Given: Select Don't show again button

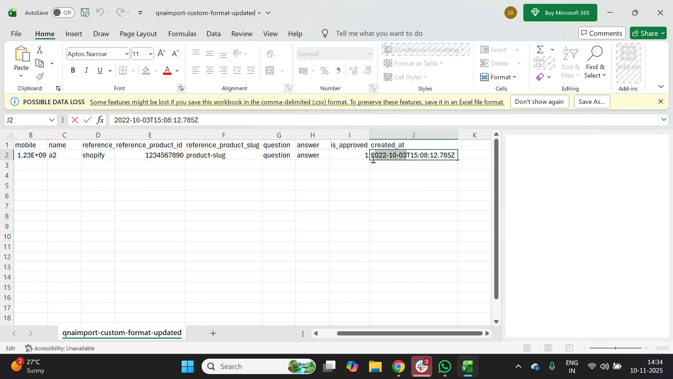Looking at the screenshot, I should (539, 101).
